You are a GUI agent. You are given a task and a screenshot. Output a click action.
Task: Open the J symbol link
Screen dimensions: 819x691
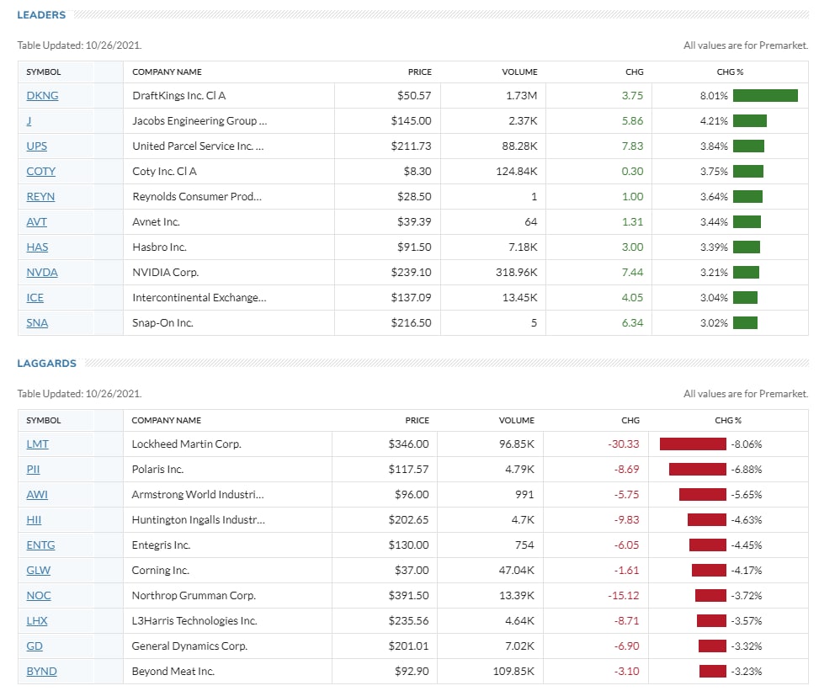click(x=29, y=120)
